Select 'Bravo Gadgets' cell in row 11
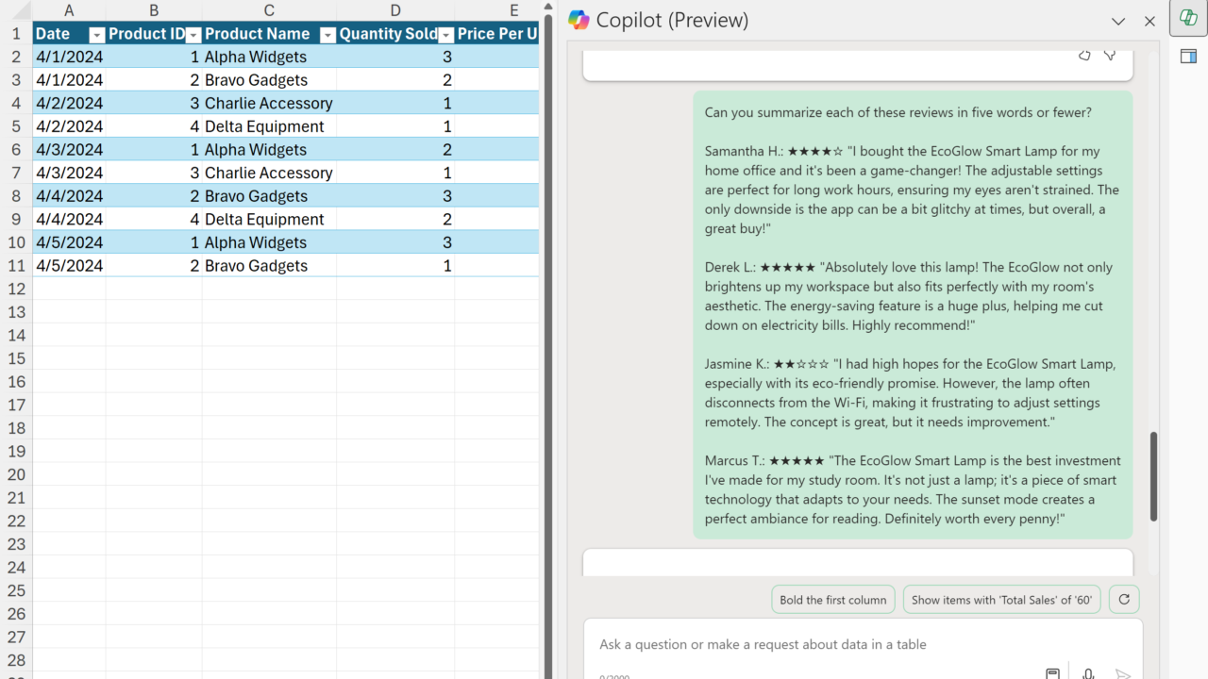 click(x=269, y=266)
